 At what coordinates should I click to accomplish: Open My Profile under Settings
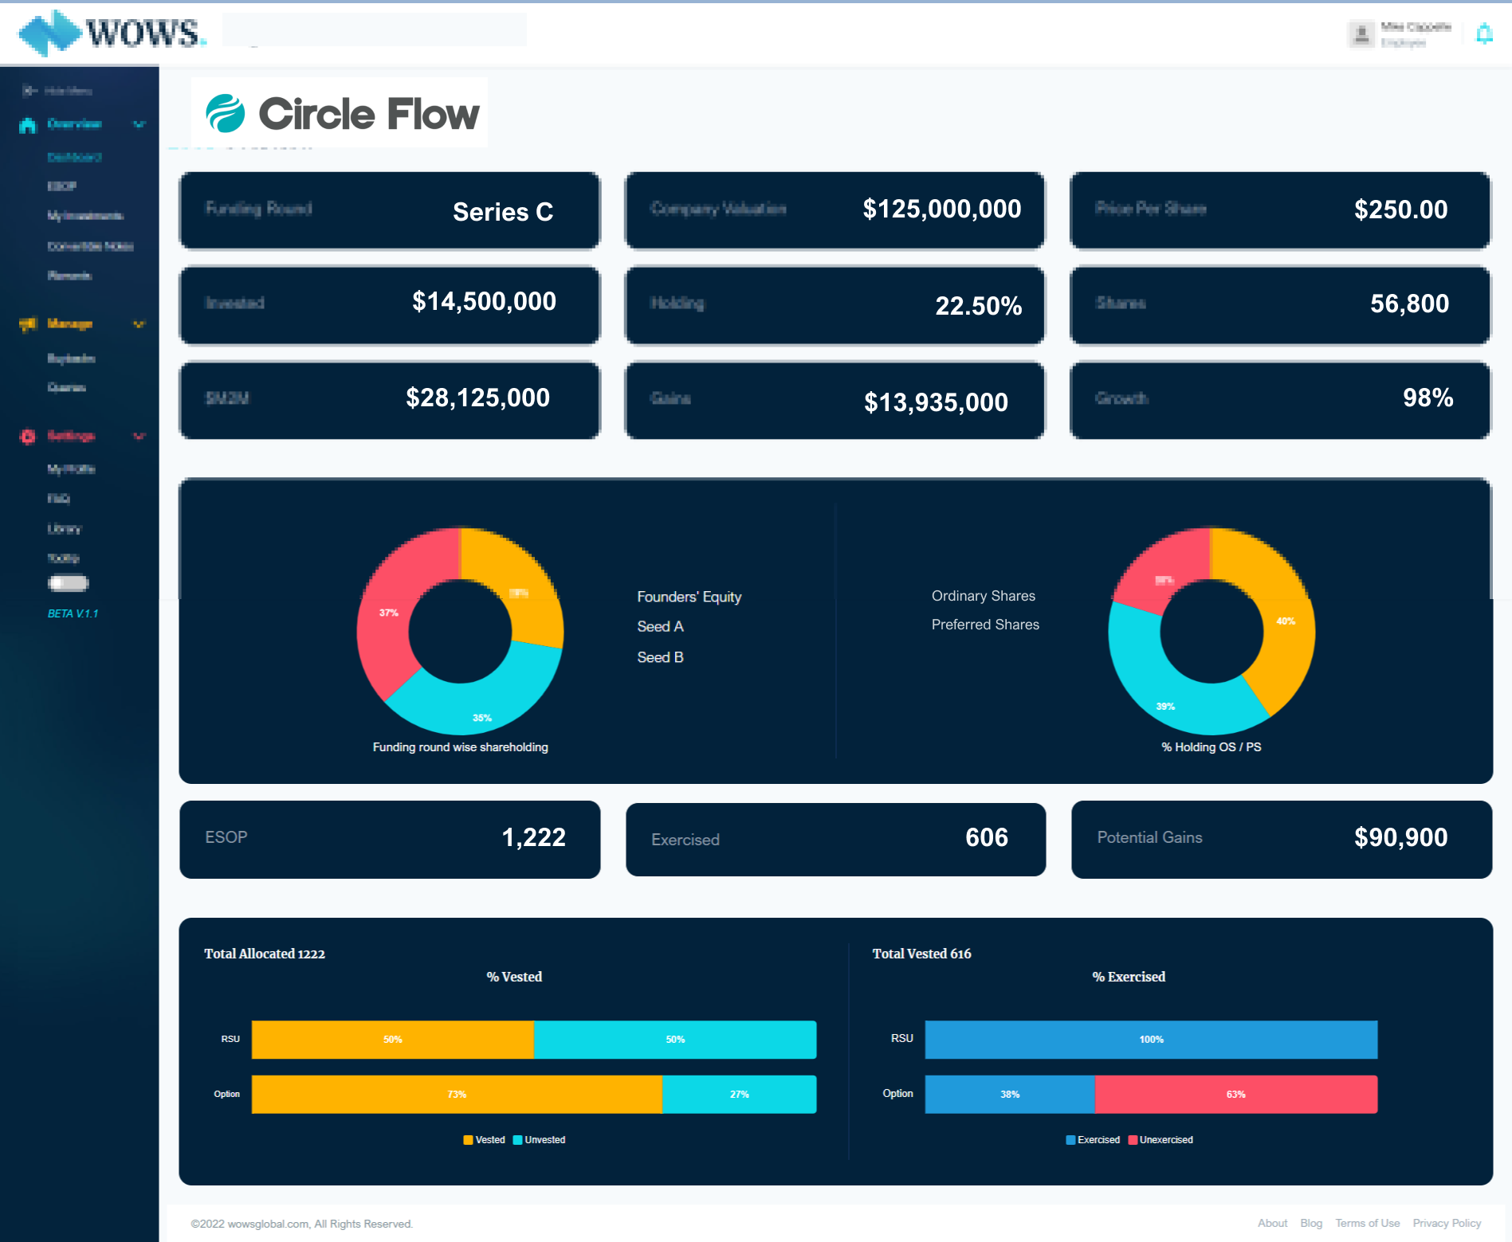pos(72,469)
